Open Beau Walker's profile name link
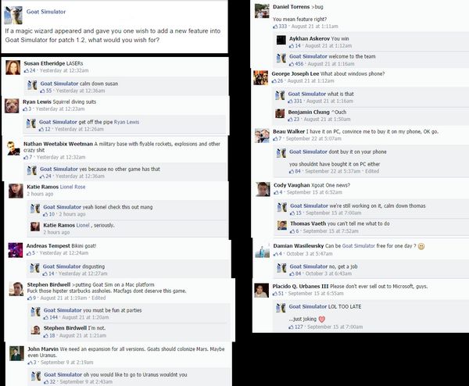The image size is (469, 386). coord(288,131)
